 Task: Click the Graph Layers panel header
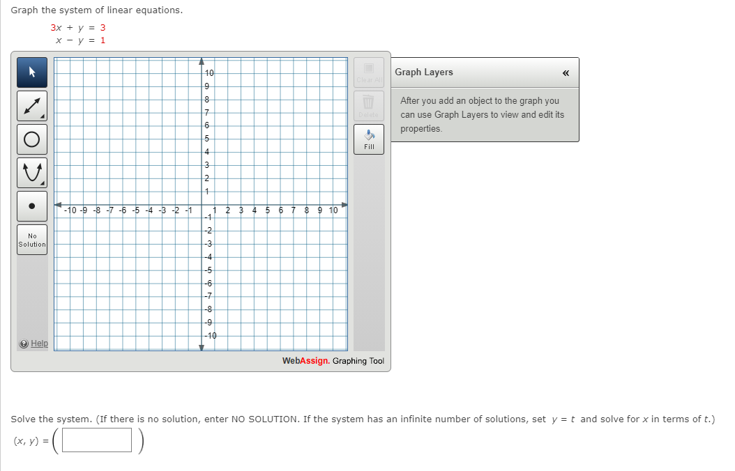[x=427, y=72]
